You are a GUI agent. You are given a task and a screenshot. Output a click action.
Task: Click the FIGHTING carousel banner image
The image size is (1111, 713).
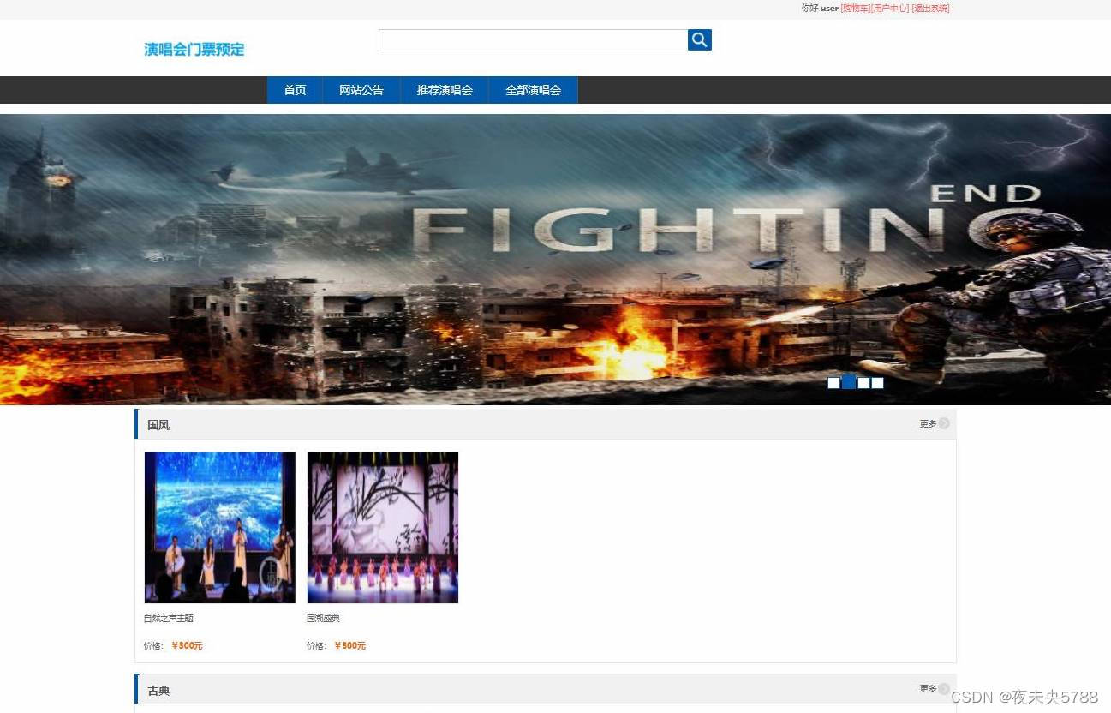pyautogui.click(x=555, y=259)
